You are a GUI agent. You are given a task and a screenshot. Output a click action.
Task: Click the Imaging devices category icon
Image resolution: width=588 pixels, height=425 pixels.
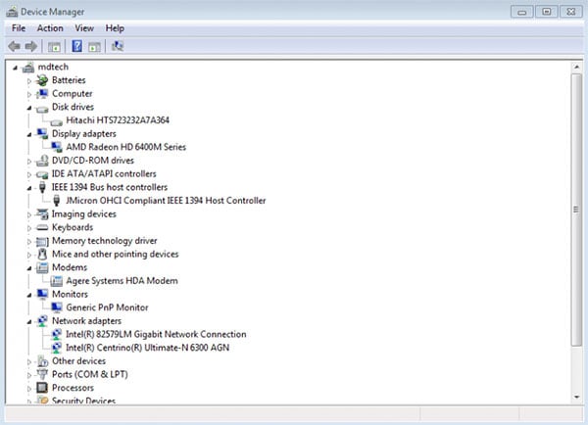[x=42, y=214]
